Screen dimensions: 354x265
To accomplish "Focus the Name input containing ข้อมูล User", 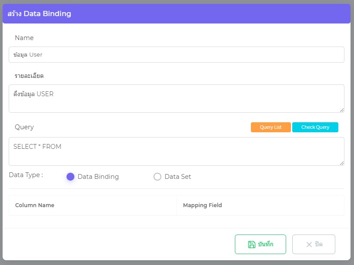I will click(176, 55).
